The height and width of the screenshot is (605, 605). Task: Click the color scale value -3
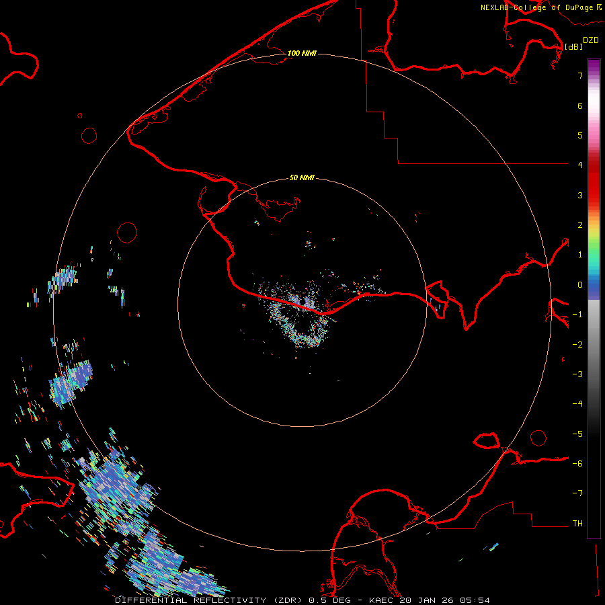(x=577, y=374)
